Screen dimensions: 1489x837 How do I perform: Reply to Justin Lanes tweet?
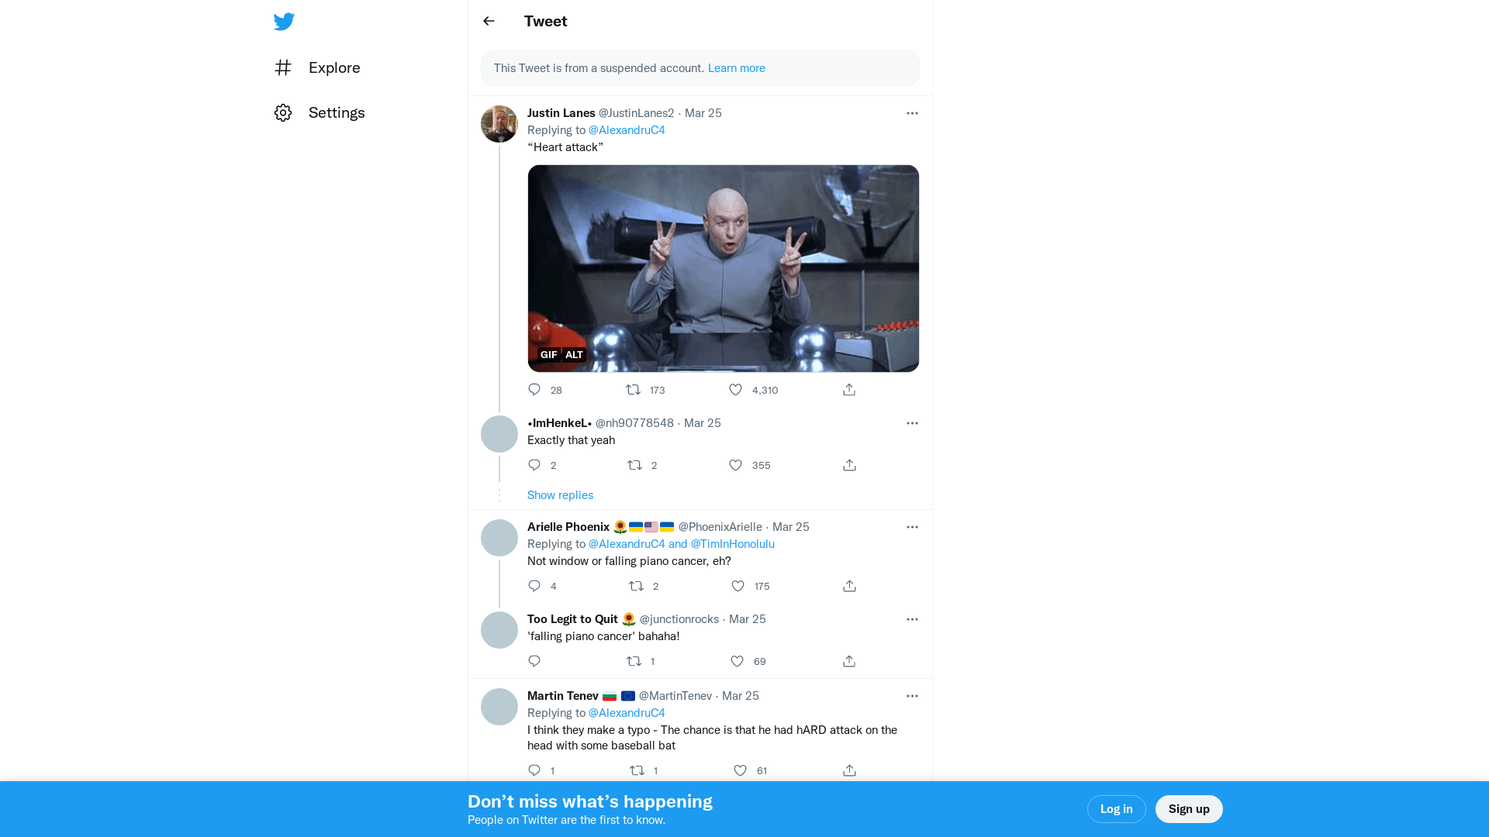point(534,389)
